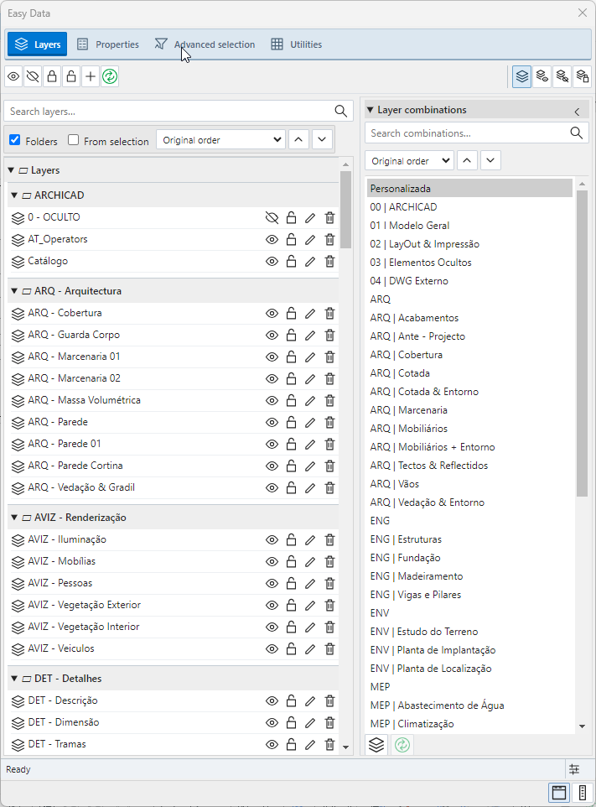
Task: Rename ARQ - Guarda Corpo via pencil icon
Action: tap(310, 335)
